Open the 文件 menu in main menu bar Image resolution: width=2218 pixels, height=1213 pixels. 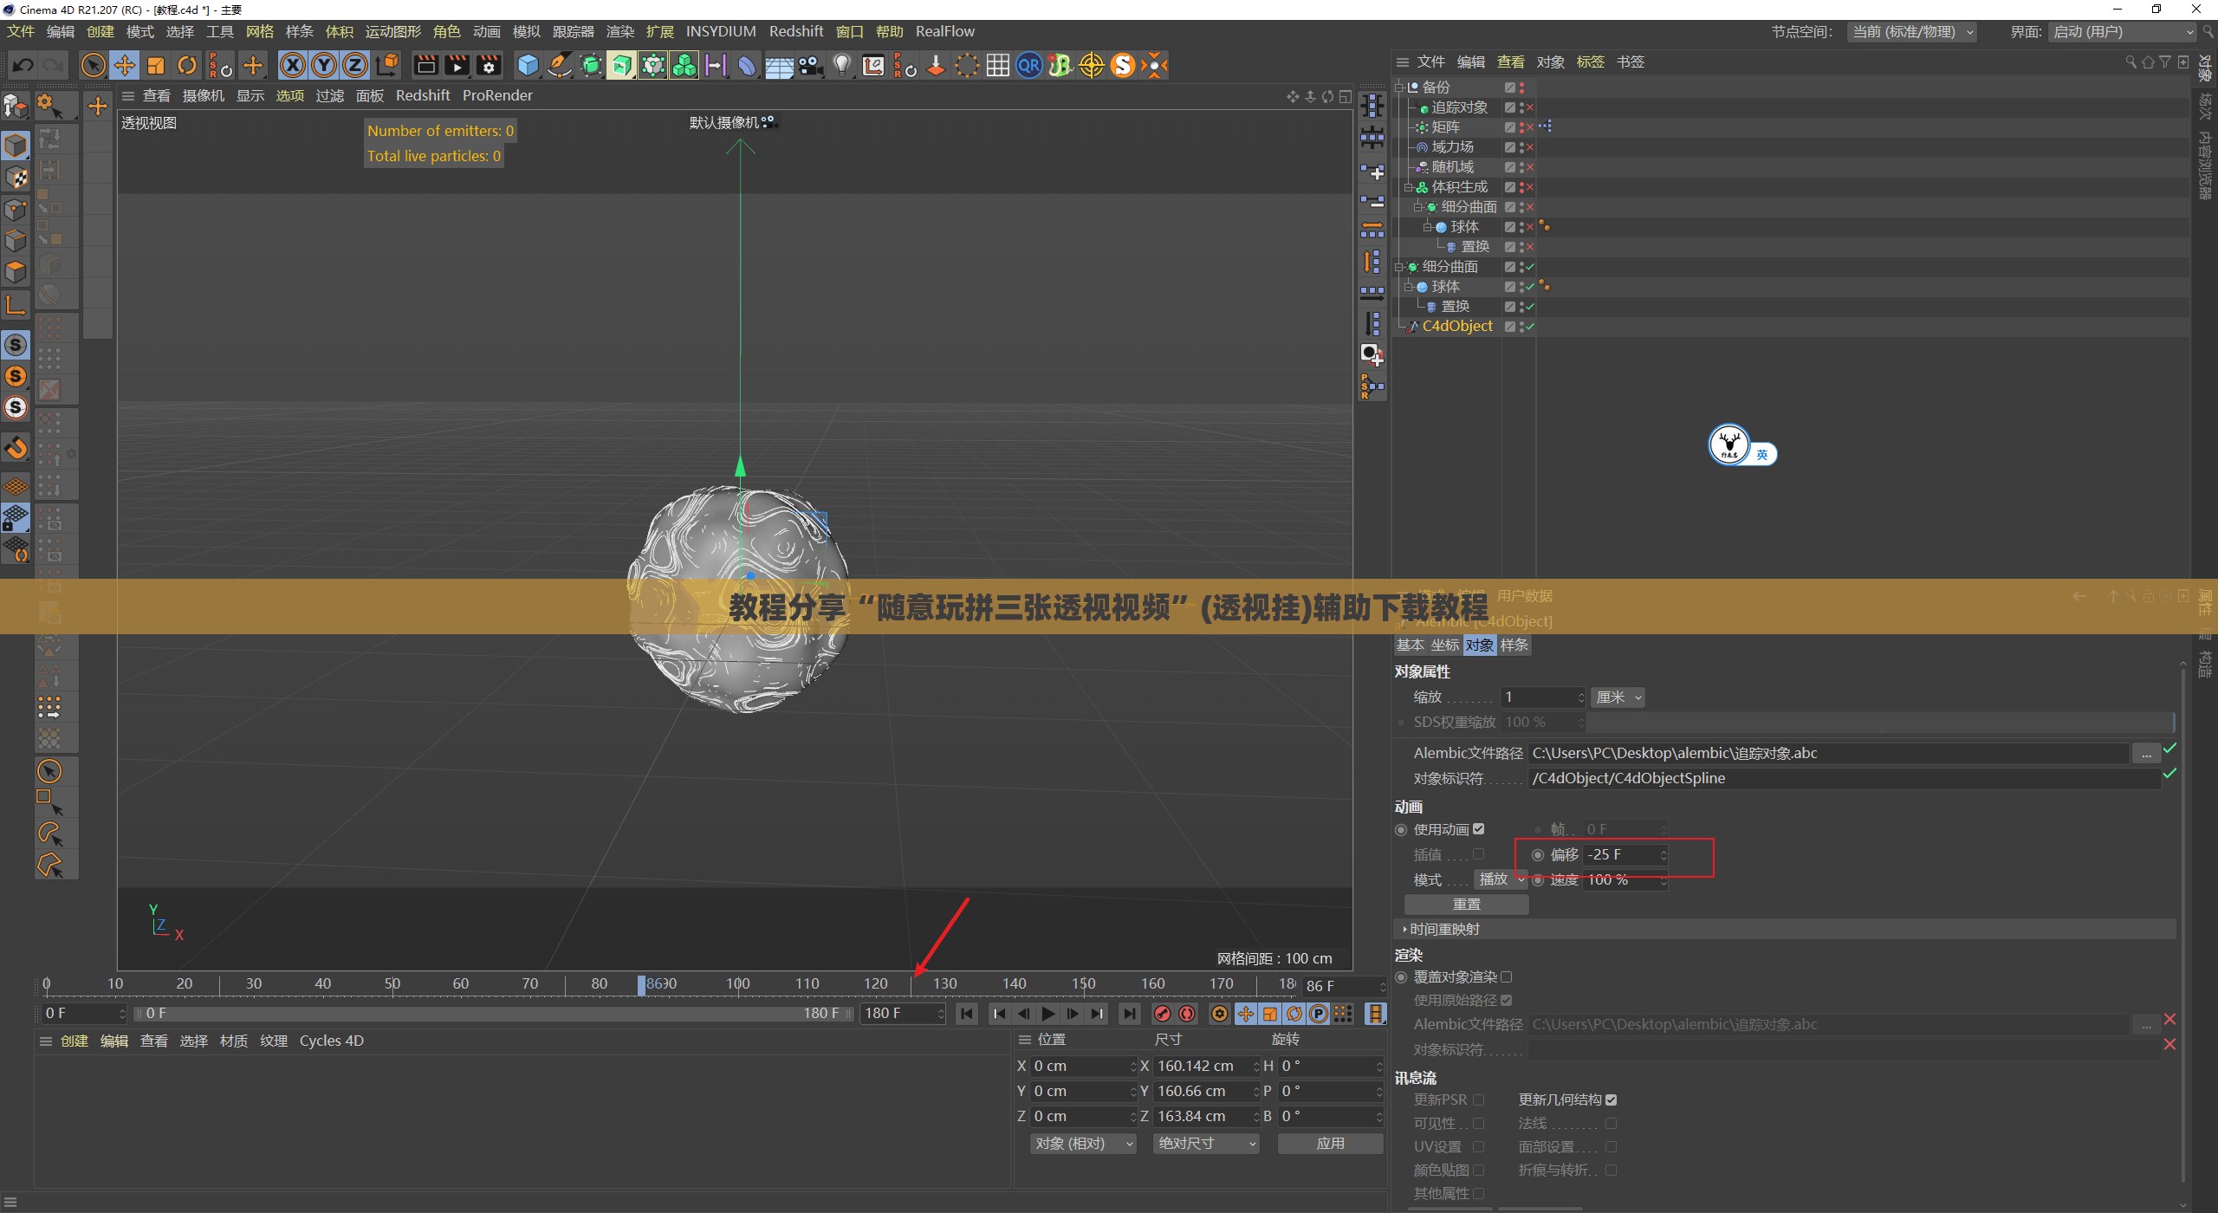(x=21, y=32)
